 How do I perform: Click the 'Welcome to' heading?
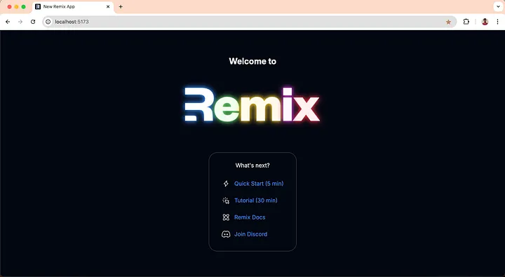pos(252,61)
